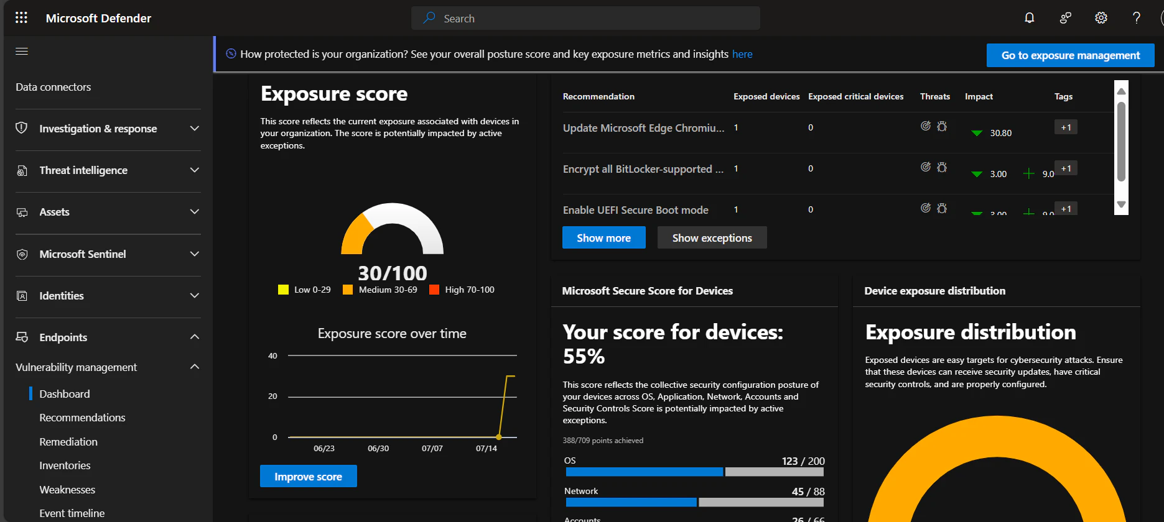Click the OS score progress bar
1164x522 pixels.
click(694, 472)
